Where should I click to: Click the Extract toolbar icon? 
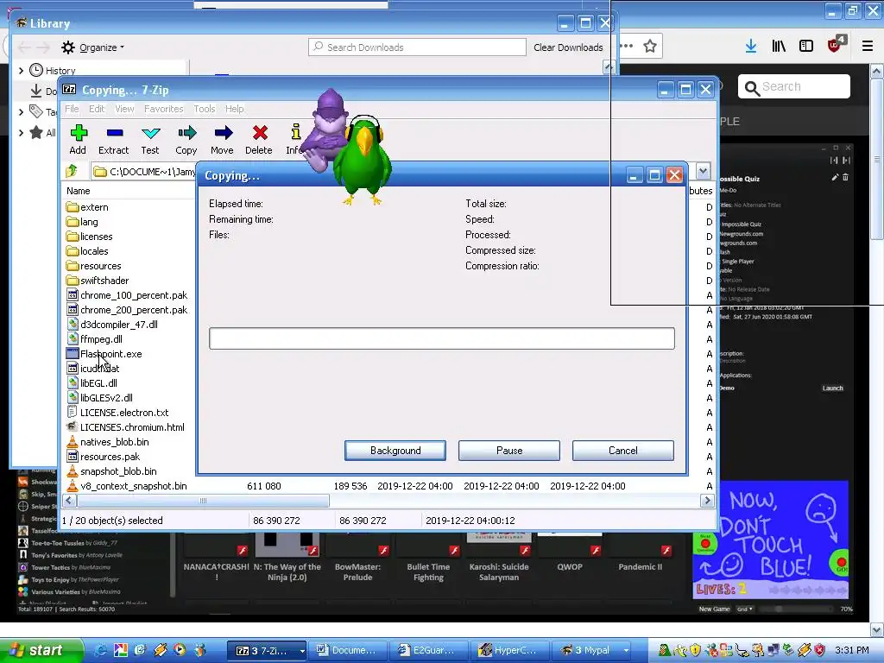point(114,139)
